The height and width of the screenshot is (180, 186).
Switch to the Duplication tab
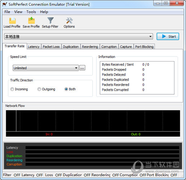pyautogui.click(x=71, y=47)
